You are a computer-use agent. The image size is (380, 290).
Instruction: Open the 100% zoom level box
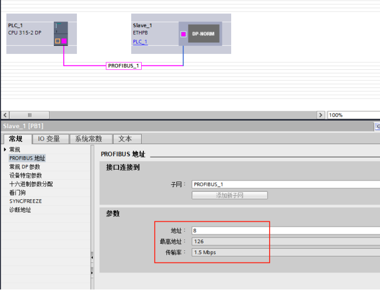click(353, 115)
